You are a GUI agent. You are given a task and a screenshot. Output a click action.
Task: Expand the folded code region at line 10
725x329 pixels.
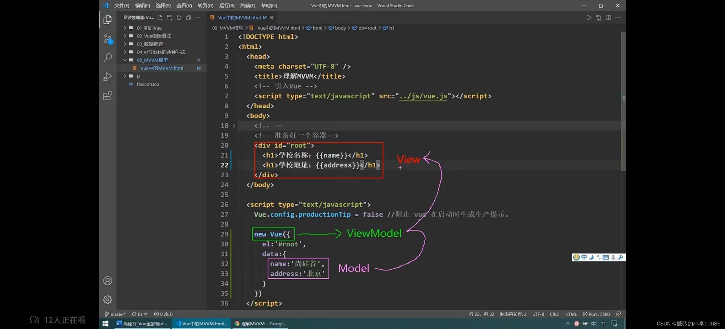234,126
